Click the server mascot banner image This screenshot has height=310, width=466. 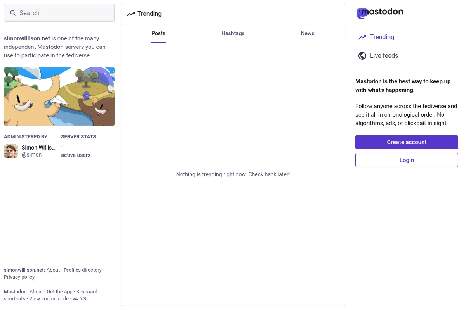59,96
